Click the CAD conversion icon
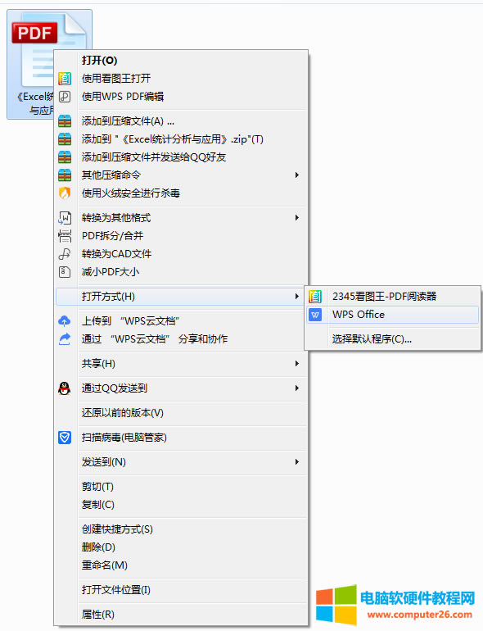Viewport: 483px width, 631px height. [x=65, y=254]
